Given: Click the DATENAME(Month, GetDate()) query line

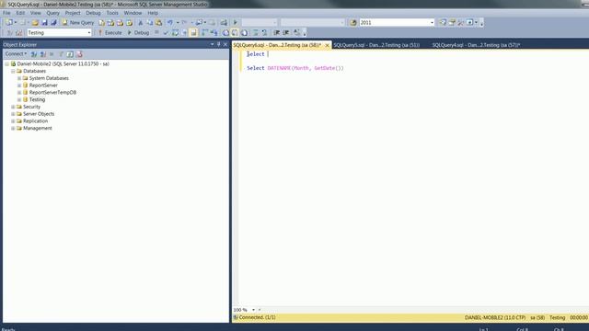Looking at the screenshot, I should tap(295, 68).
